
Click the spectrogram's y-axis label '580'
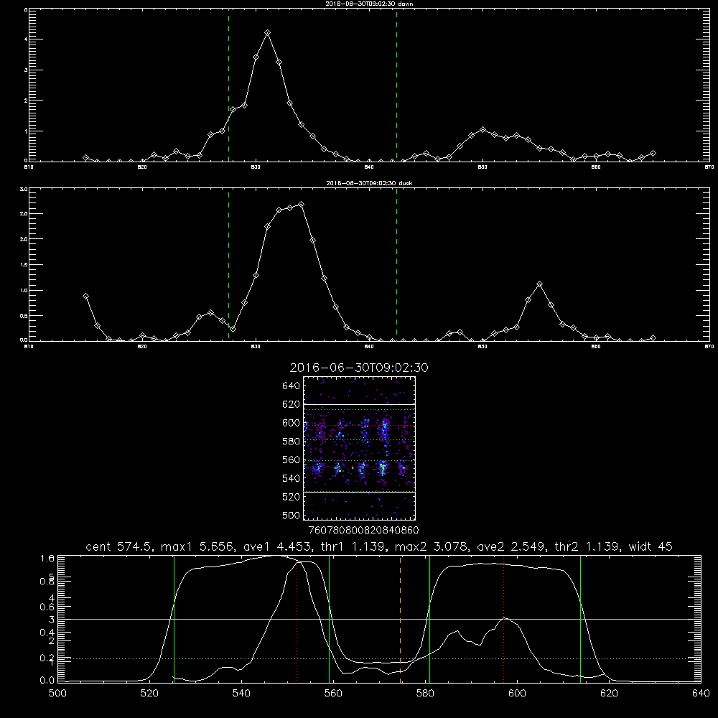[x=292, y=442]
